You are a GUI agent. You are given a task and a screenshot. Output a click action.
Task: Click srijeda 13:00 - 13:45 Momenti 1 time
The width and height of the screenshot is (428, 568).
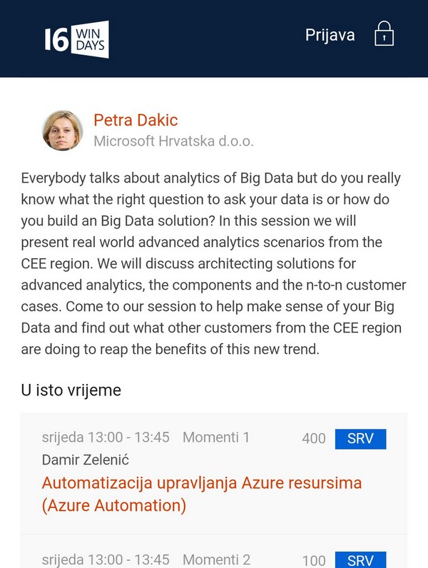click(105, 437)
